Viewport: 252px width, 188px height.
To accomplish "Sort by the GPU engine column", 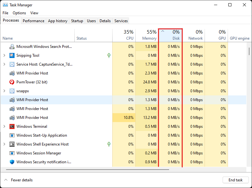I will pyautogui.click(x=240, y=35).
